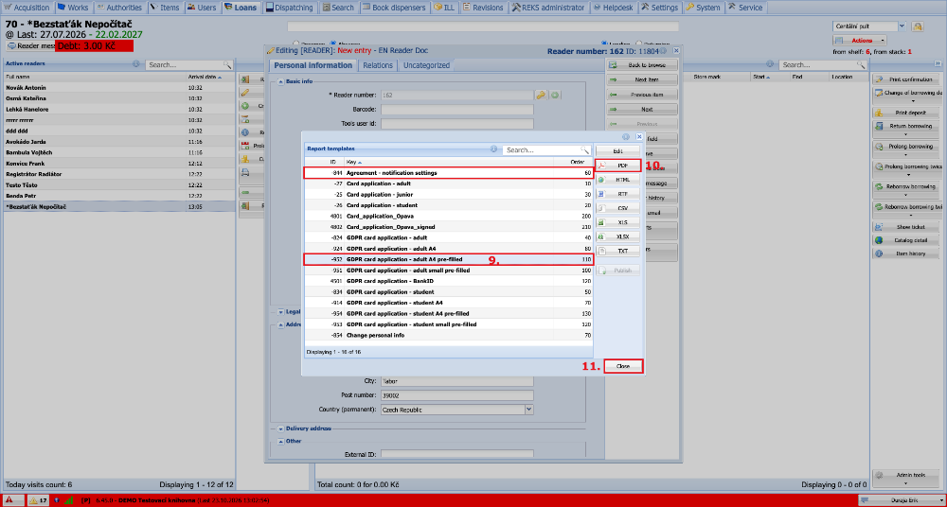Sort report templates by Key column

pyautogui.click(x=447, y=162)
